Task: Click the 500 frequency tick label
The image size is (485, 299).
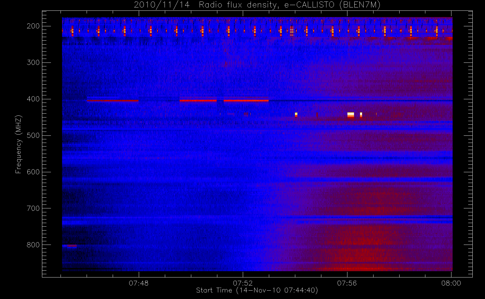Action: [33, 135]
